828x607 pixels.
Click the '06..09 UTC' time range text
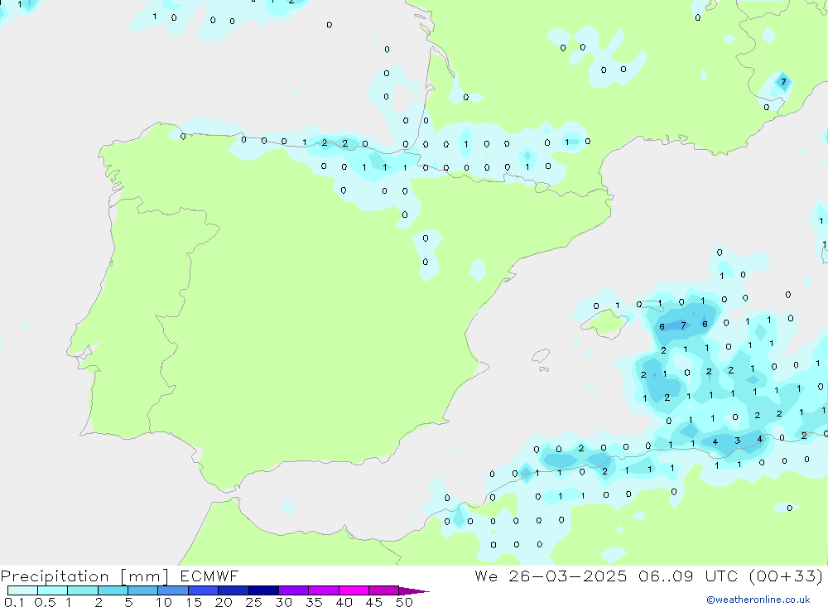(x=687, y=576)
